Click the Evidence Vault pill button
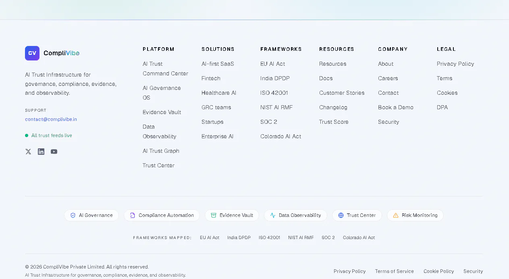 click(232, 215)
